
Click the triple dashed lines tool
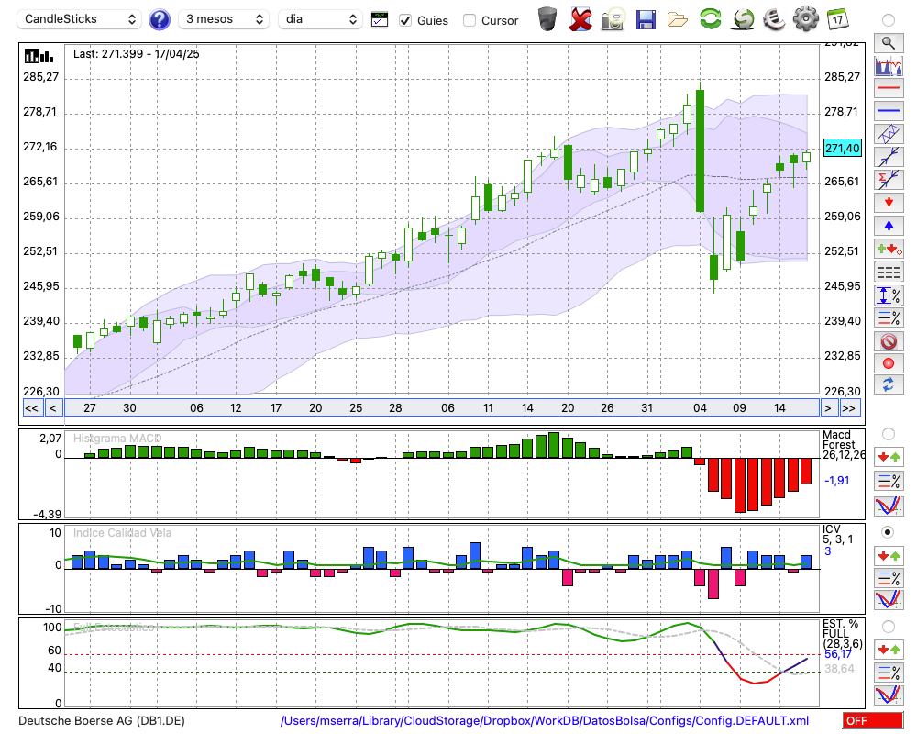pos(889,272)
